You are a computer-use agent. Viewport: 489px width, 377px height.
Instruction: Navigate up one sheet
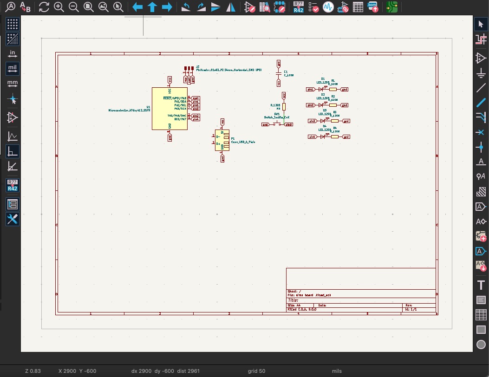tap(152, 7)
